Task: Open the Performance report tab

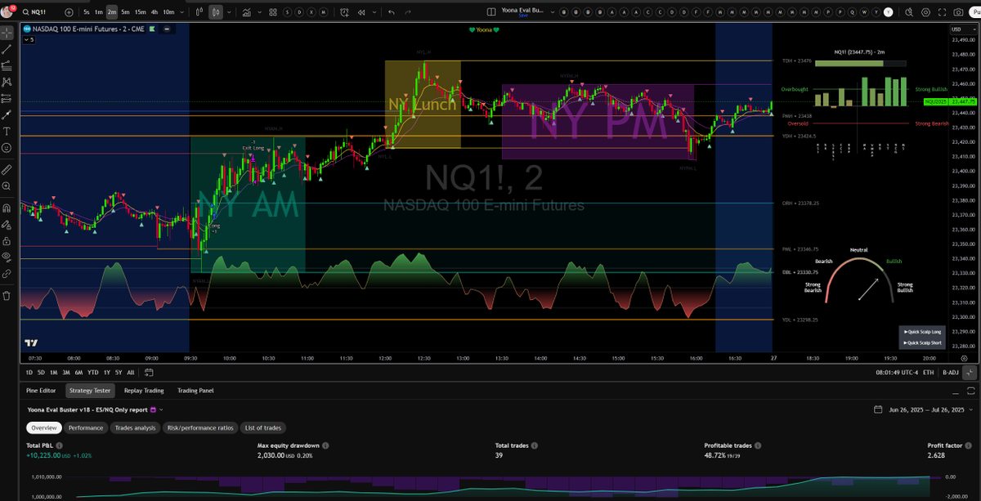Action: coord(86,427)
